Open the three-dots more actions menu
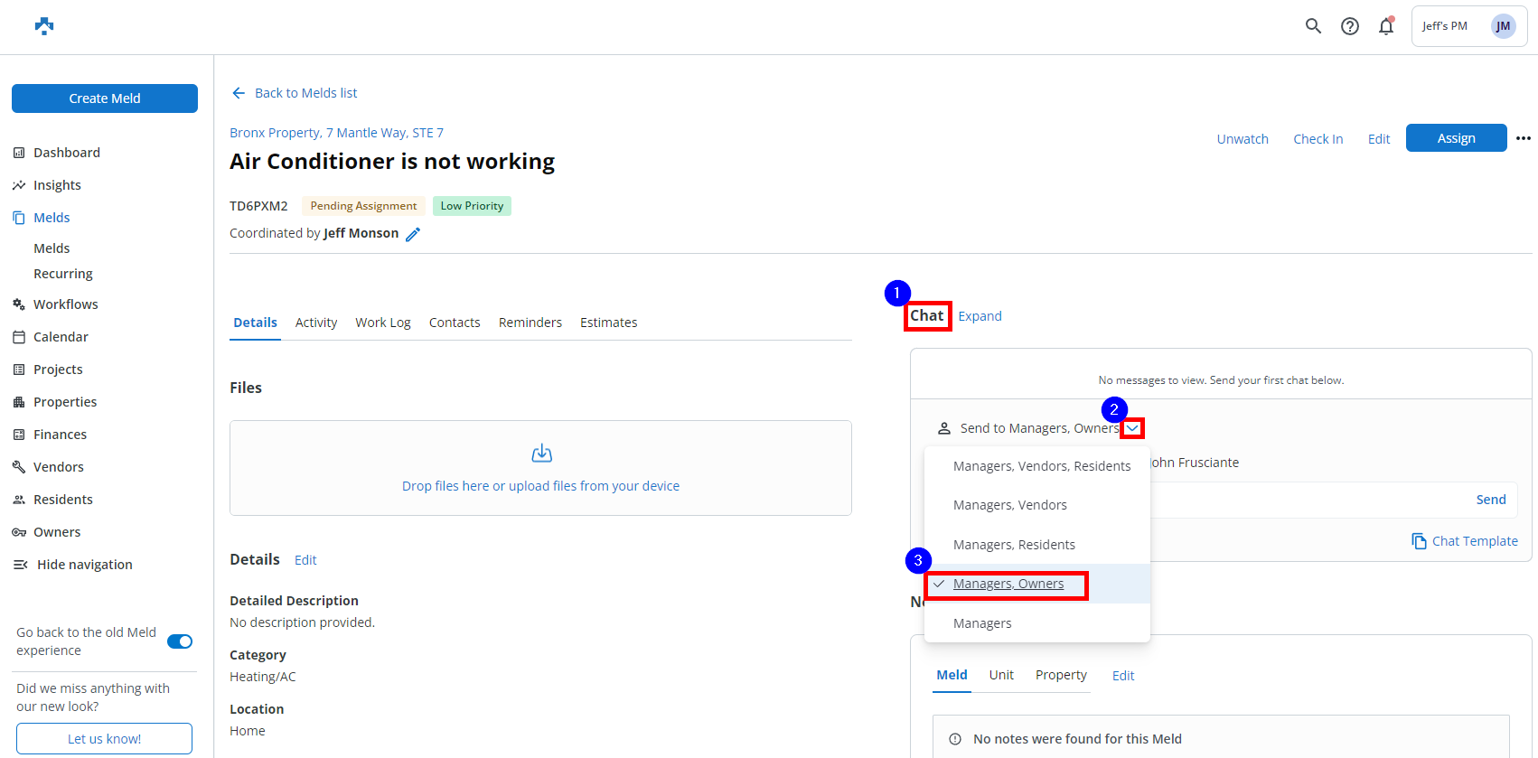This screenshot has height=758, width=1538. tap(1523, 138)
